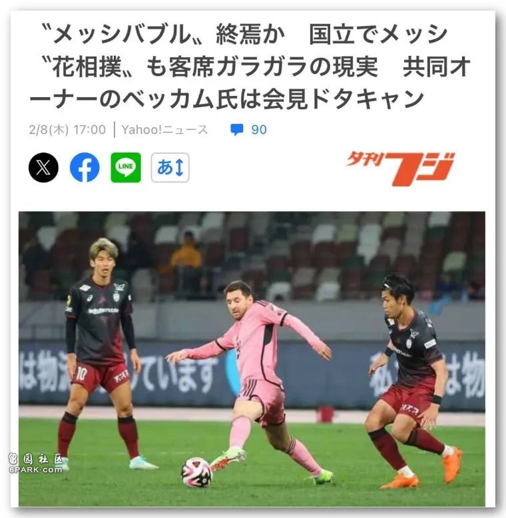Open the 90 comments count
The image size is (506, 518).
pyautogui.click(x=259, y=130)
